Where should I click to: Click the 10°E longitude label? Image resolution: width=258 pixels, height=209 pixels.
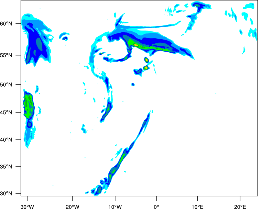pos(197,207)
